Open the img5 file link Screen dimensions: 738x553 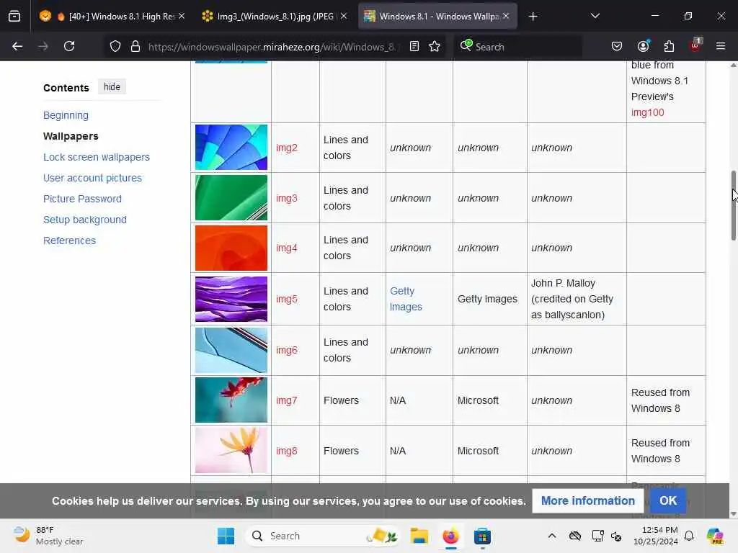[x=287, y=299]
